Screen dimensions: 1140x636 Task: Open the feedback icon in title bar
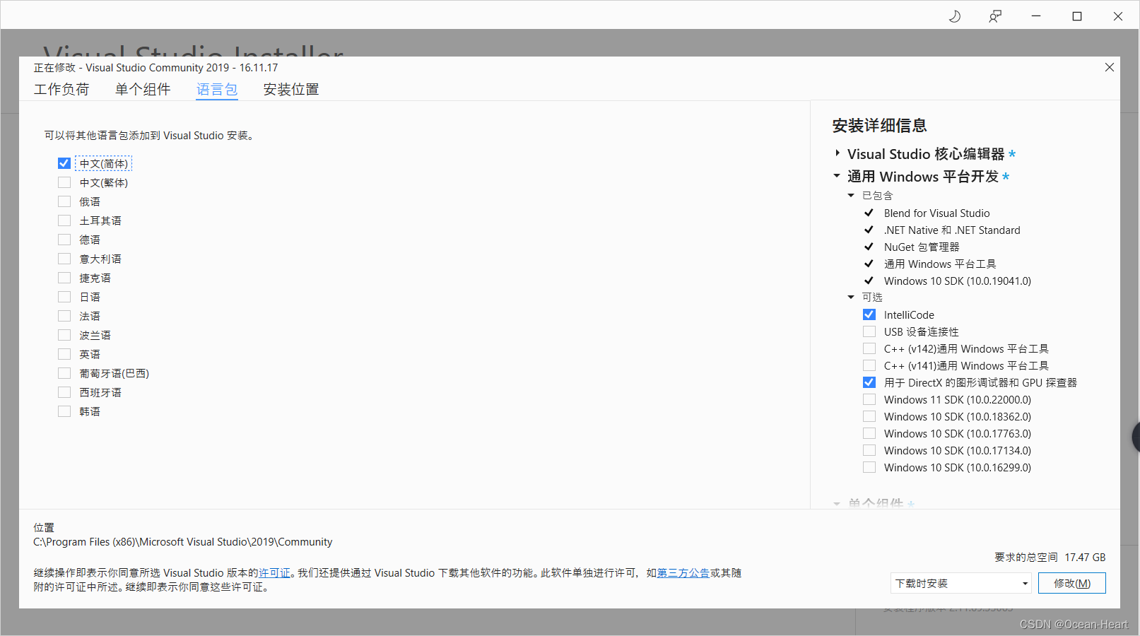click(995, 16)
